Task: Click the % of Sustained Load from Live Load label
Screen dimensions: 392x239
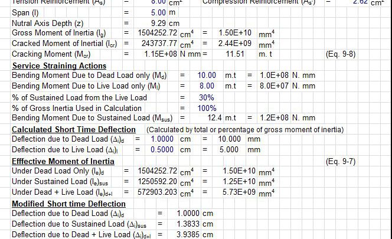Action: click(x=79, y=97)
